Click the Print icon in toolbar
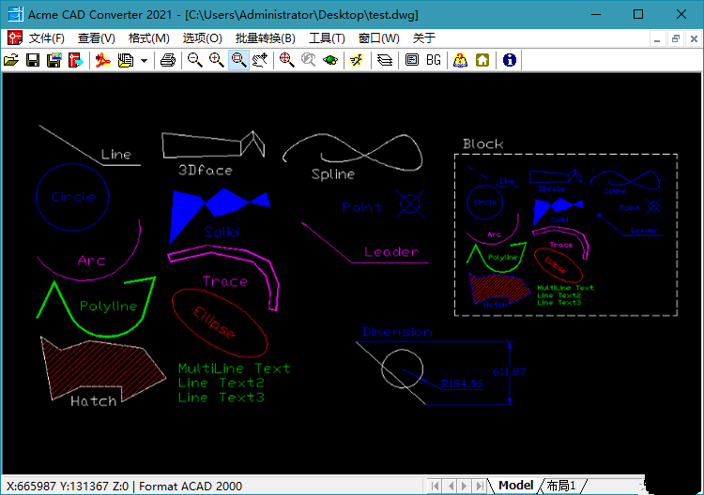The height and width of the screenshot is (495, 704). (168, 60)
